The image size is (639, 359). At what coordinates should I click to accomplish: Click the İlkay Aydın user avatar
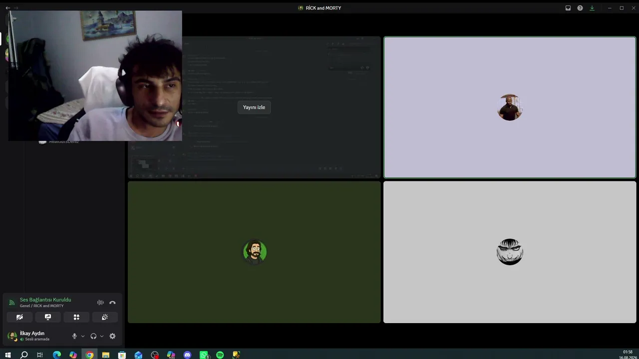pos(12,336)
